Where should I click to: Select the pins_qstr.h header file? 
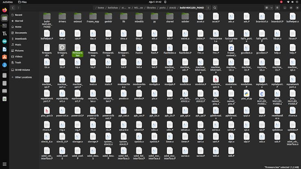(x=47, y=111)
